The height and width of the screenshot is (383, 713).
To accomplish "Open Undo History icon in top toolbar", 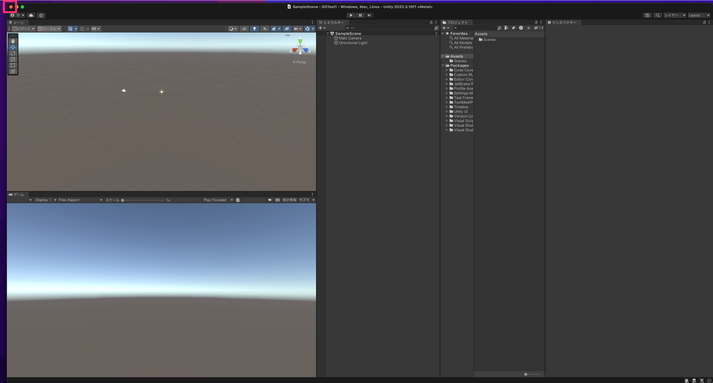I will [648, 15].
